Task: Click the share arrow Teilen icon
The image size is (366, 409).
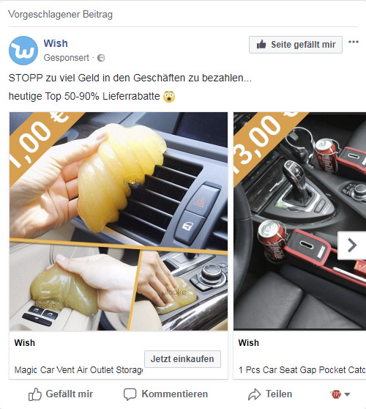Action: (x=254, y=394)
